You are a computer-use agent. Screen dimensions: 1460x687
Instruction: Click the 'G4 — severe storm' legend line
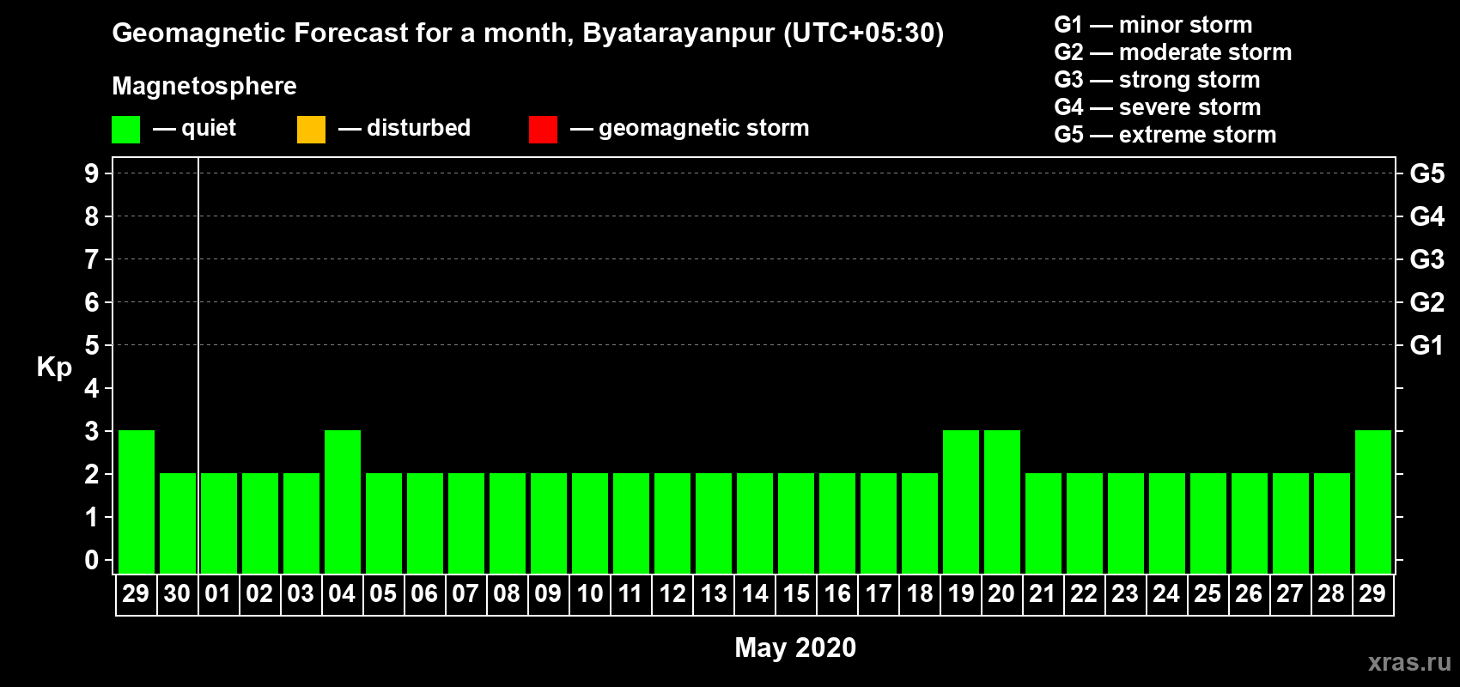coord(1158,107)
